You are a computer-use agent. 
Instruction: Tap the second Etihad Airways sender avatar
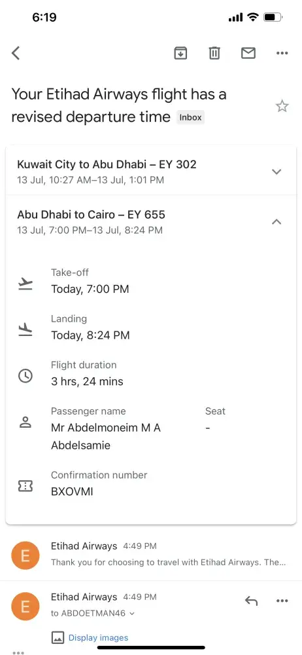click(x=25, y=607)
